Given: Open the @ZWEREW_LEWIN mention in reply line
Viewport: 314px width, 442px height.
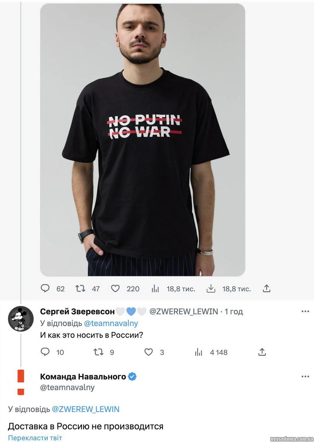Looking at the screenshot, I should tap(85, 409).
